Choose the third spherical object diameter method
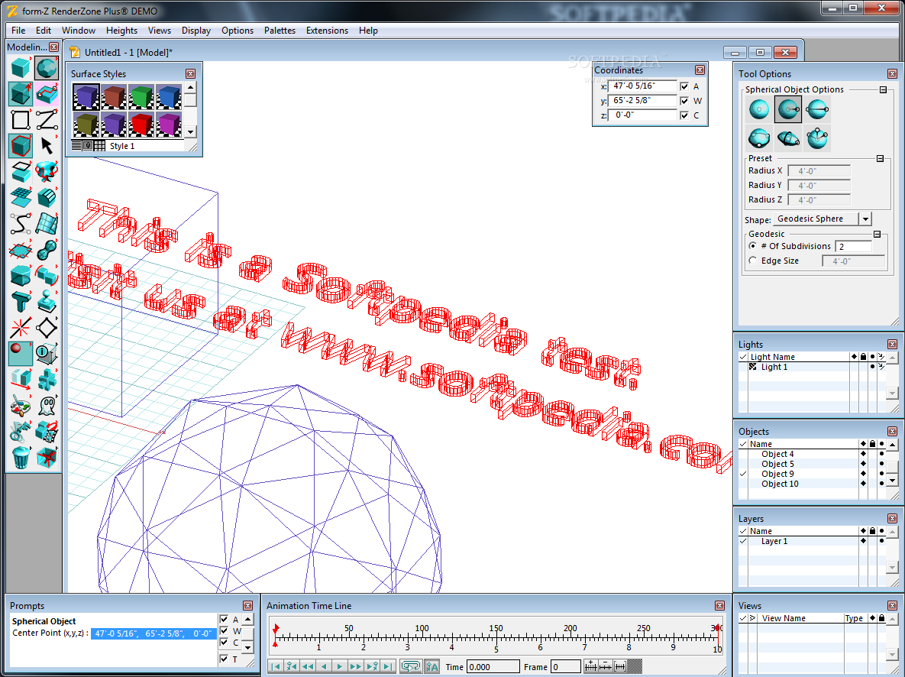This screenshot has width=905, height=677. tap(816, 109)
